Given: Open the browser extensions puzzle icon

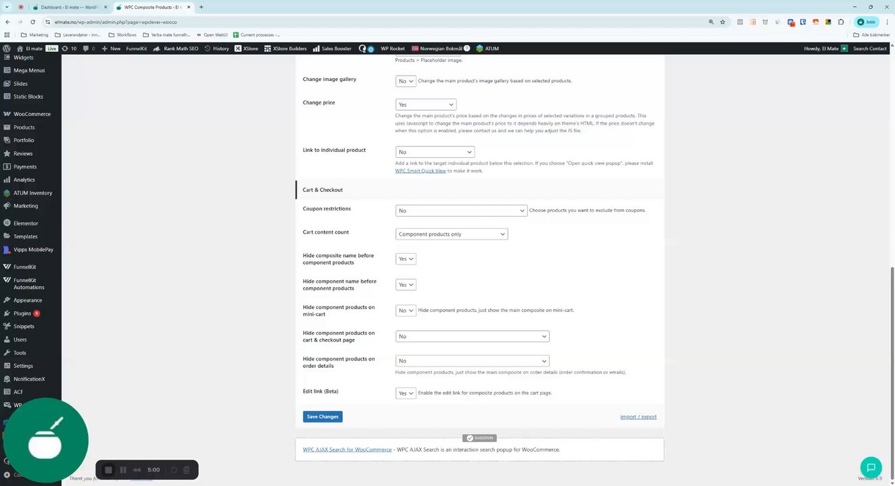Looking at the screenshot, I should point(841,22).
